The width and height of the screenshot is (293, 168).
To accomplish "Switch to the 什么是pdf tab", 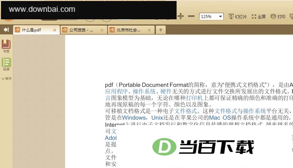I will 37,30.
